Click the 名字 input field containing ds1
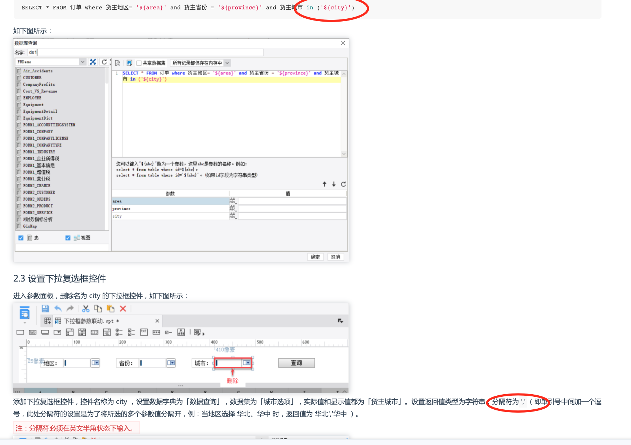This screenshot has width=631, height=445. tap(146, 53)
